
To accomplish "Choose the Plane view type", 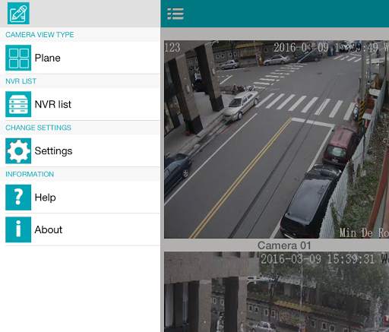I will click(80, 58).
